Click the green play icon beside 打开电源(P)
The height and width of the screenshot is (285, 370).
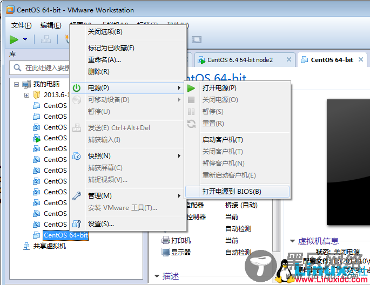(x=191, y=88)
